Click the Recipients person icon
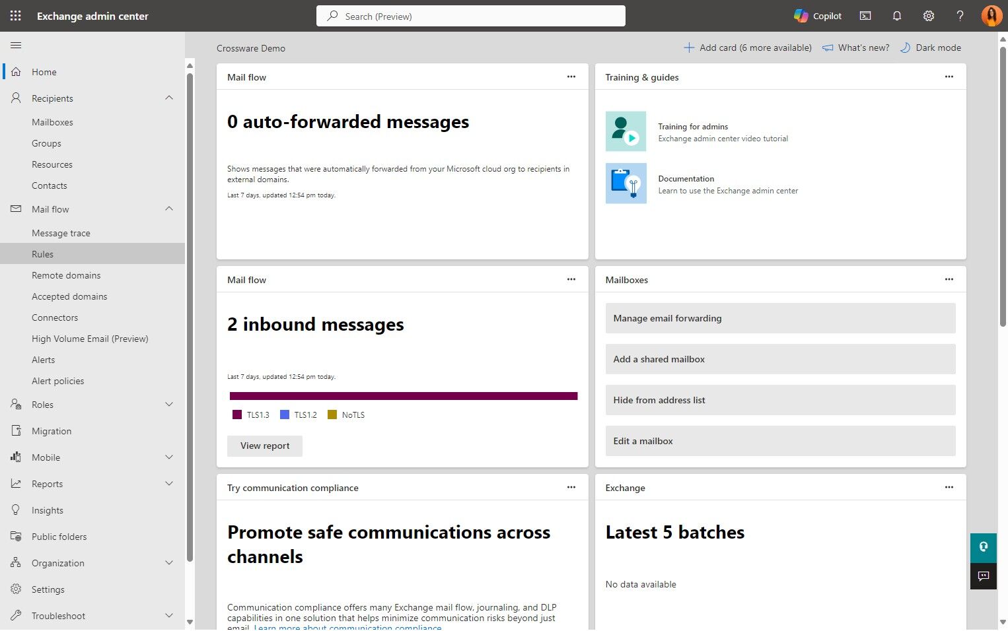This screenshot has width=1008, height=631. 16,98
